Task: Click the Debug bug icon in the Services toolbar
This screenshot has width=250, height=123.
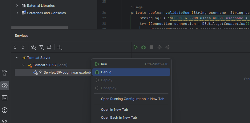Action: coord(143,47)
